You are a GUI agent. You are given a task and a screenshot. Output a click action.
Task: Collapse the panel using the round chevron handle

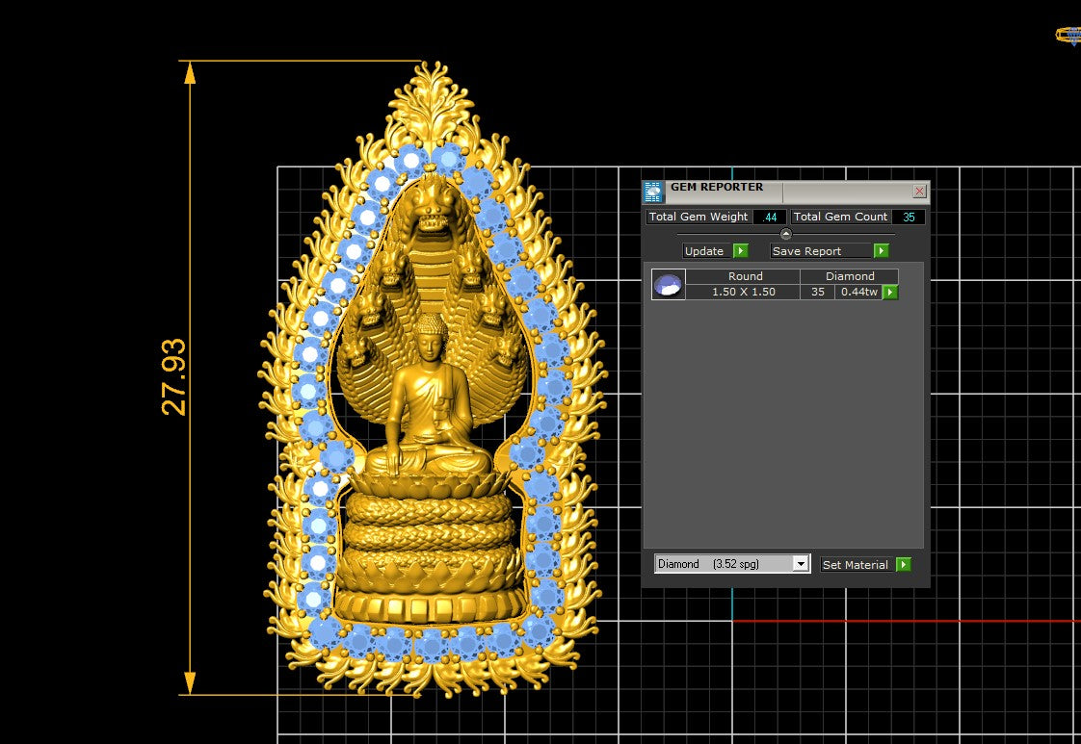tap(786, 234)
